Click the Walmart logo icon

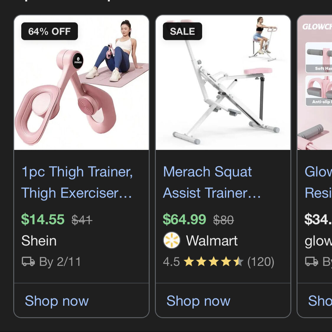[x=172, y=240]
